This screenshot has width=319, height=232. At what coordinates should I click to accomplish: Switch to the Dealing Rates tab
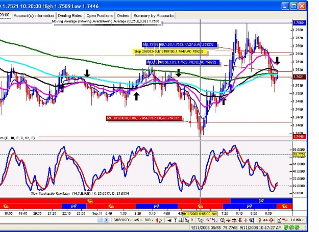pyautogui.click(x=70, y=16)
